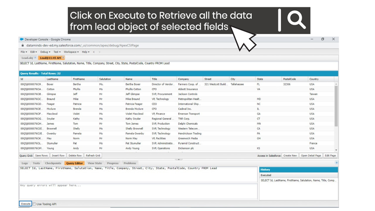
Task: Sort by the LastName column header
Action: click(x=58, y=79)
